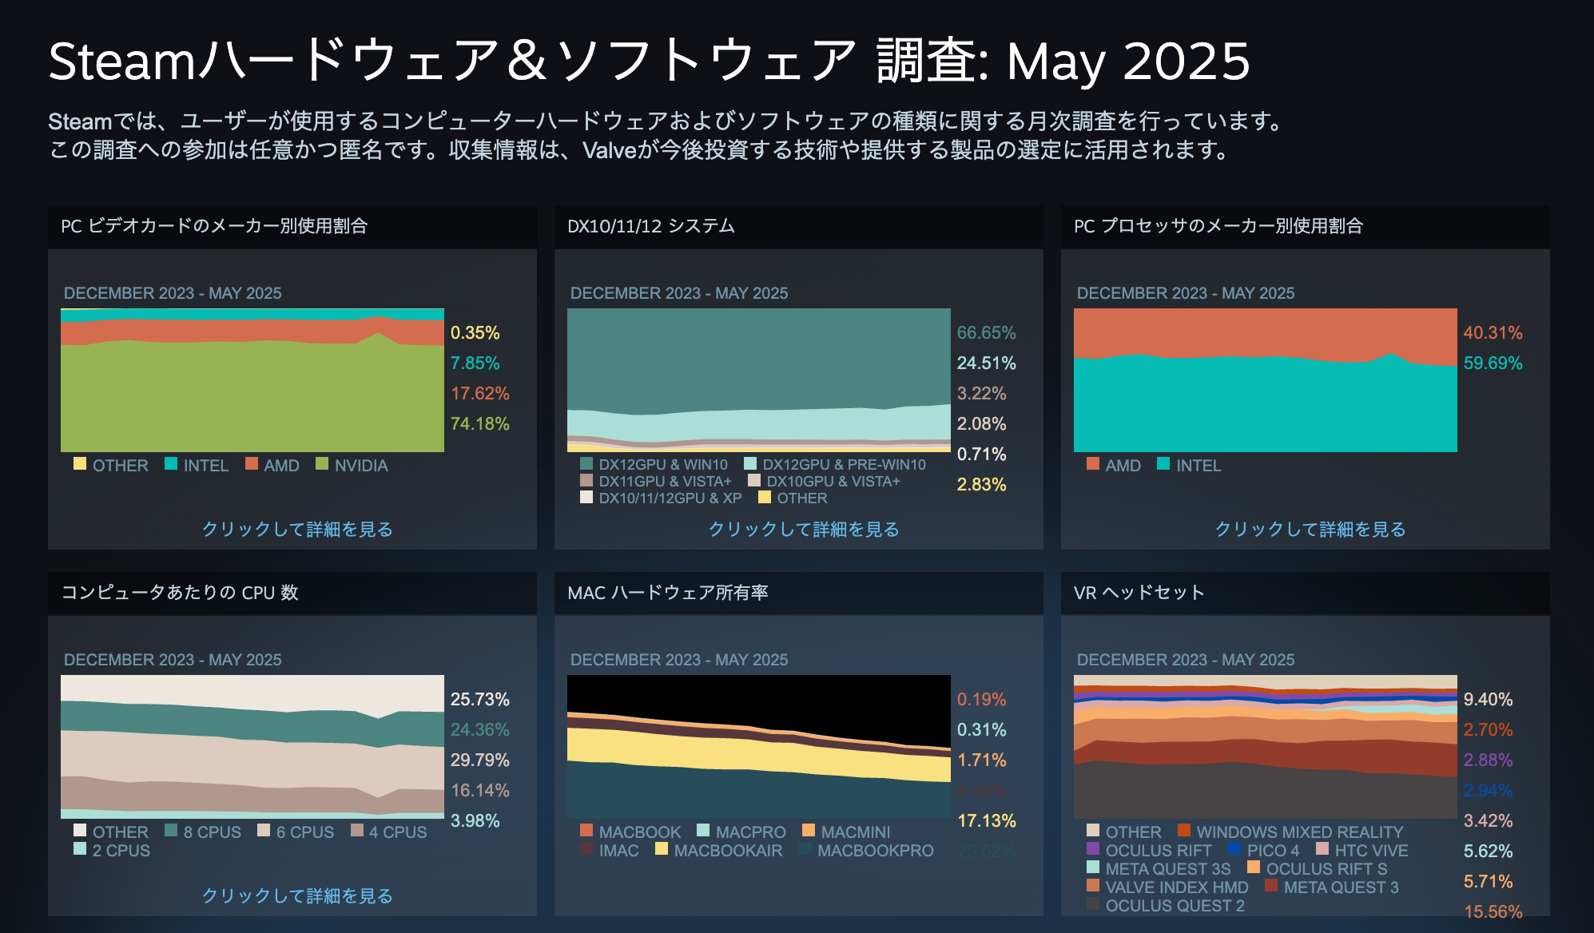
Task: Click the OTHER swatch in DX systems legend
Action: click(765, 497)
